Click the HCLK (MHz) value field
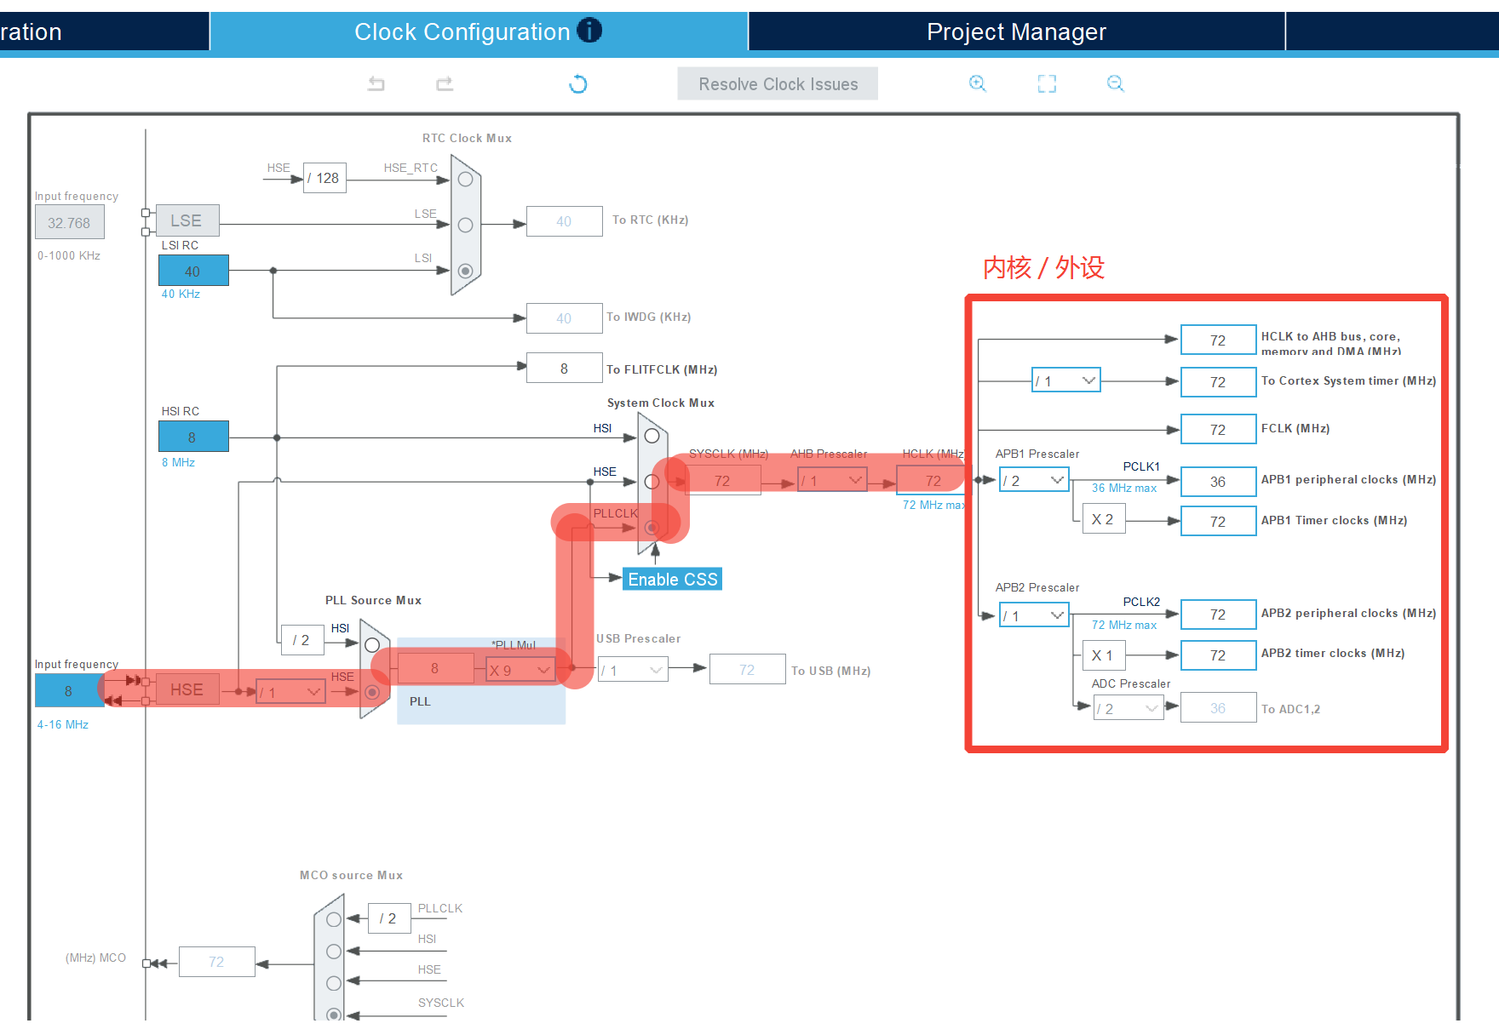 [x=933, y=481]
